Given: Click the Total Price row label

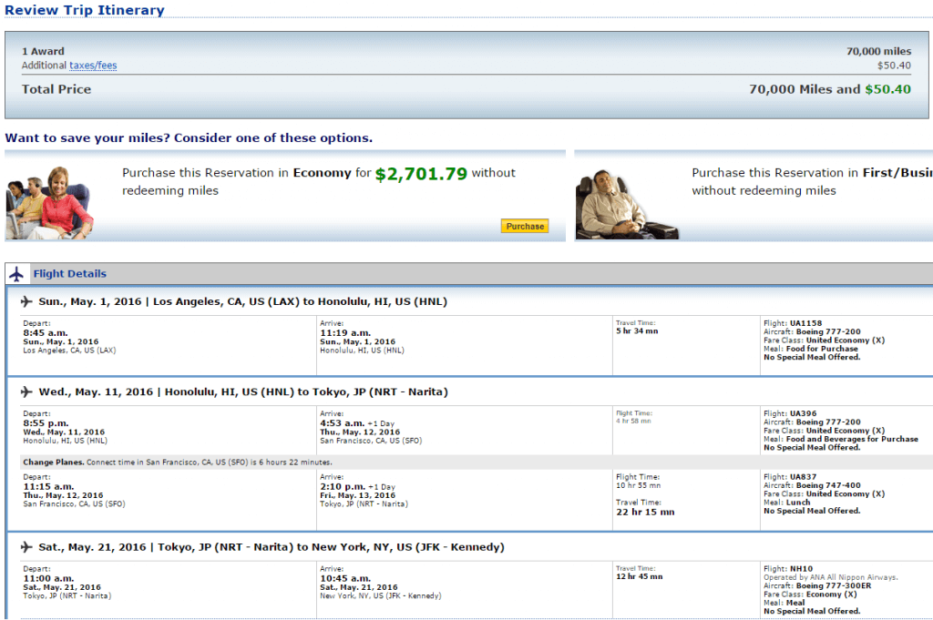Looking at the screenshot, I should (56, 89).
